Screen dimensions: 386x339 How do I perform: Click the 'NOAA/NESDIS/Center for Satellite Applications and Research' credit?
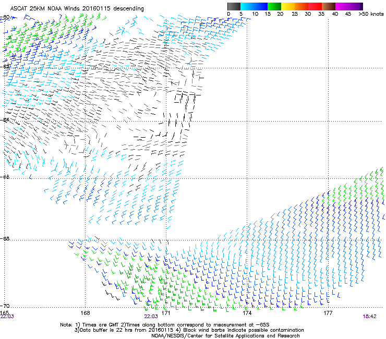225,336
